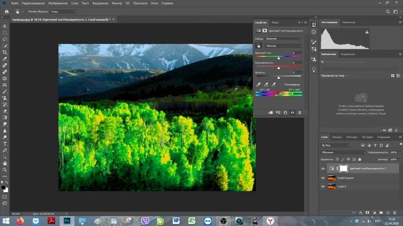Add a layer mask in Layers panel

[x=368, y=213]
